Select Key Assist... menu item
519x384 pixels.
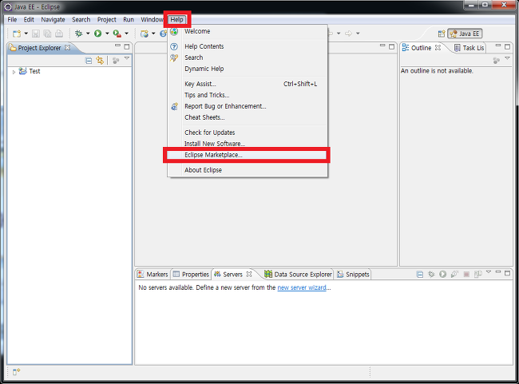tap(248, 84)
